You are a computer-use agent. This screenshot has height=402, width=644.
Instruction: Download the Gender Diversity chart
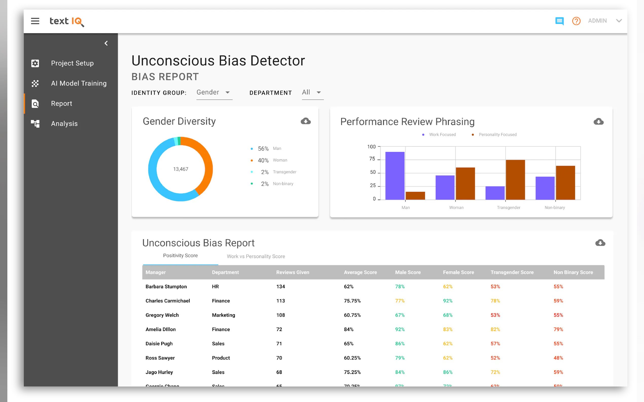click(x=306, y=121)
